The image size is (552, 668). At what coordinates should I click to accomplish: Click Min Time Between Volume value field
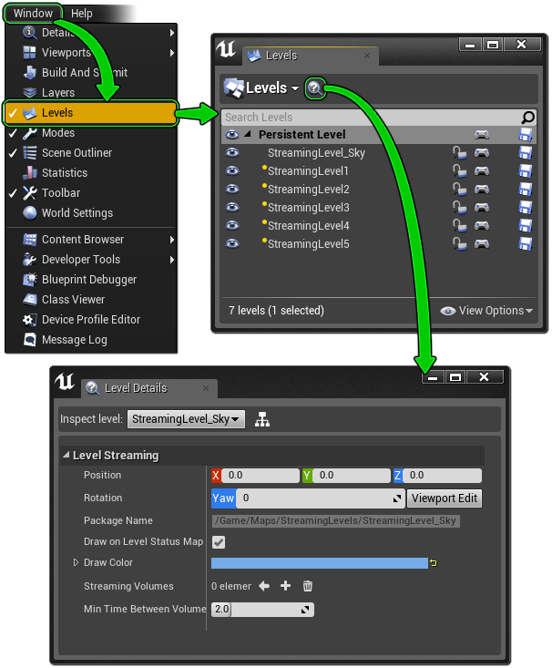tap(263, 610)
